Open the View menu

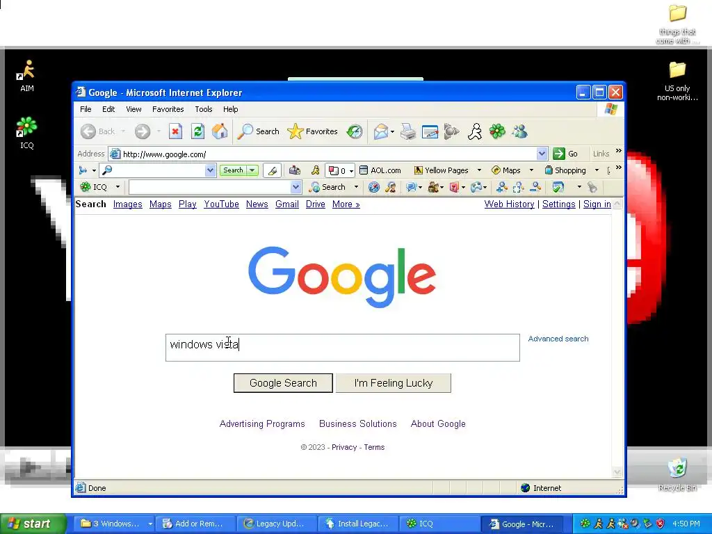(x=133, y=109)
